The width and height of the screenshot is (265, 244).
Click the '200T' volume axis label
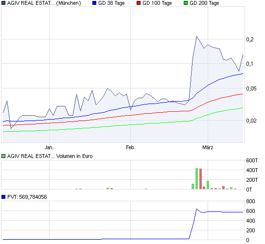point(252,180)
